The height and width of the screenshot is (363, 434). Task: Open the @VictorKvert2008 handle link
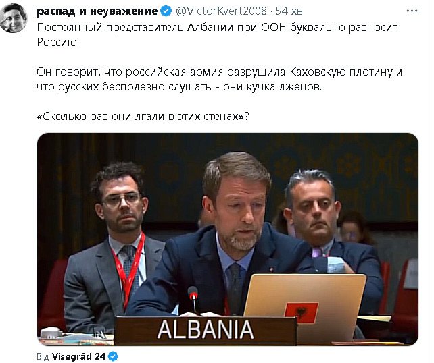click(222, 11)
